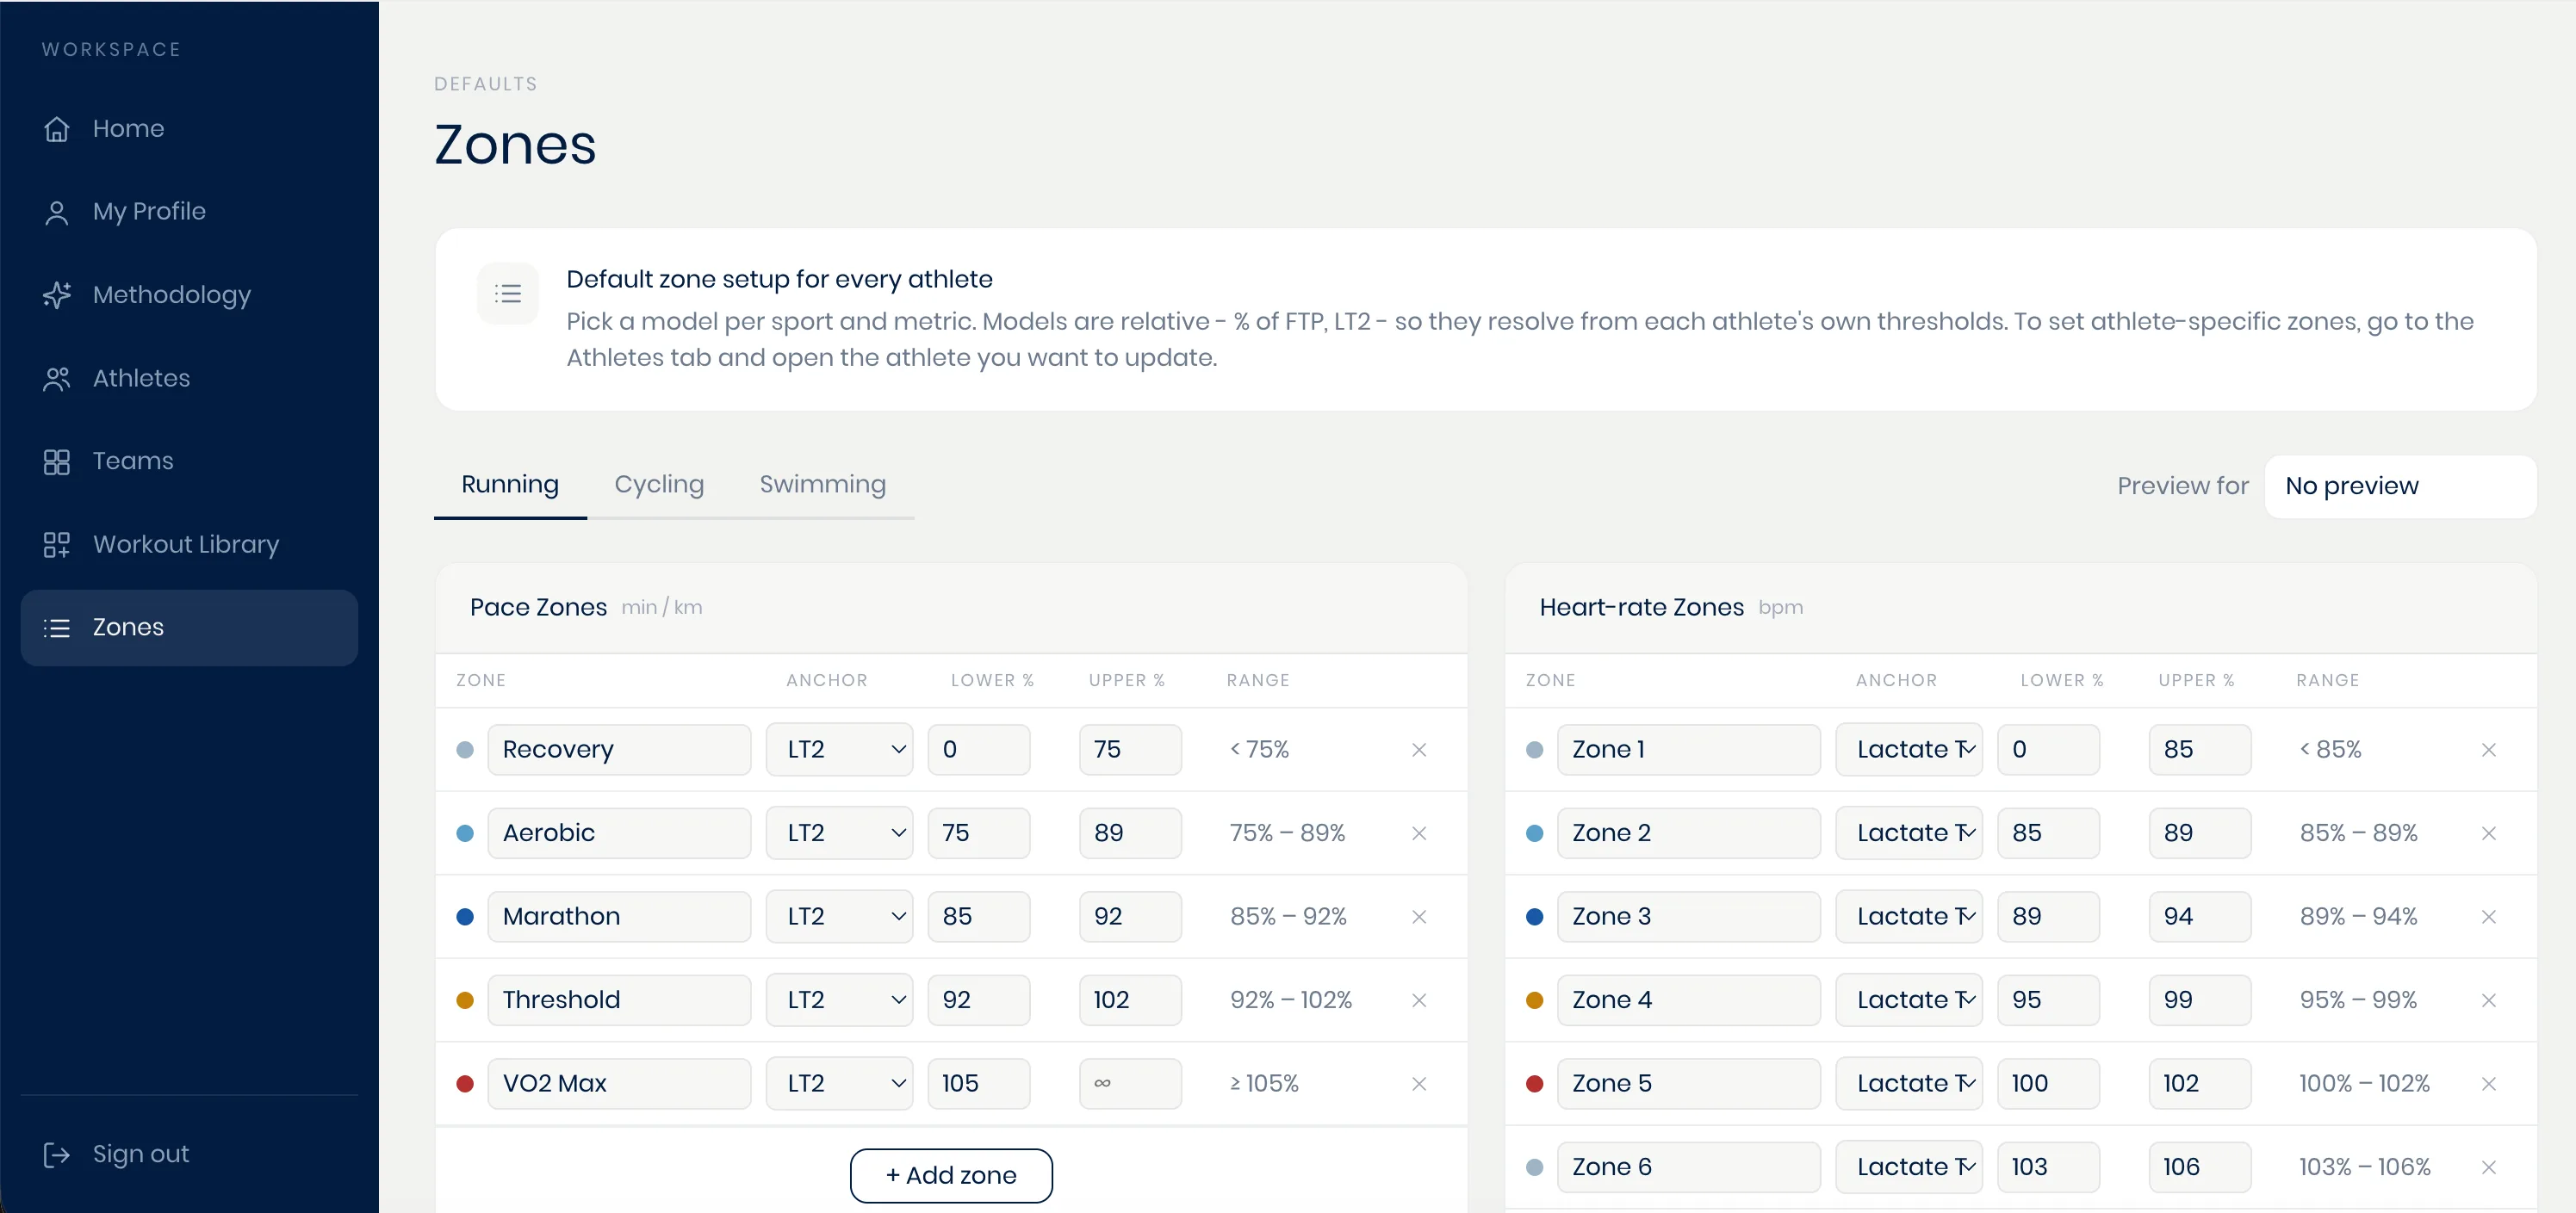Delete heart-rate Zone 2 row
2576x1213 pixels.
point(2489,833)
